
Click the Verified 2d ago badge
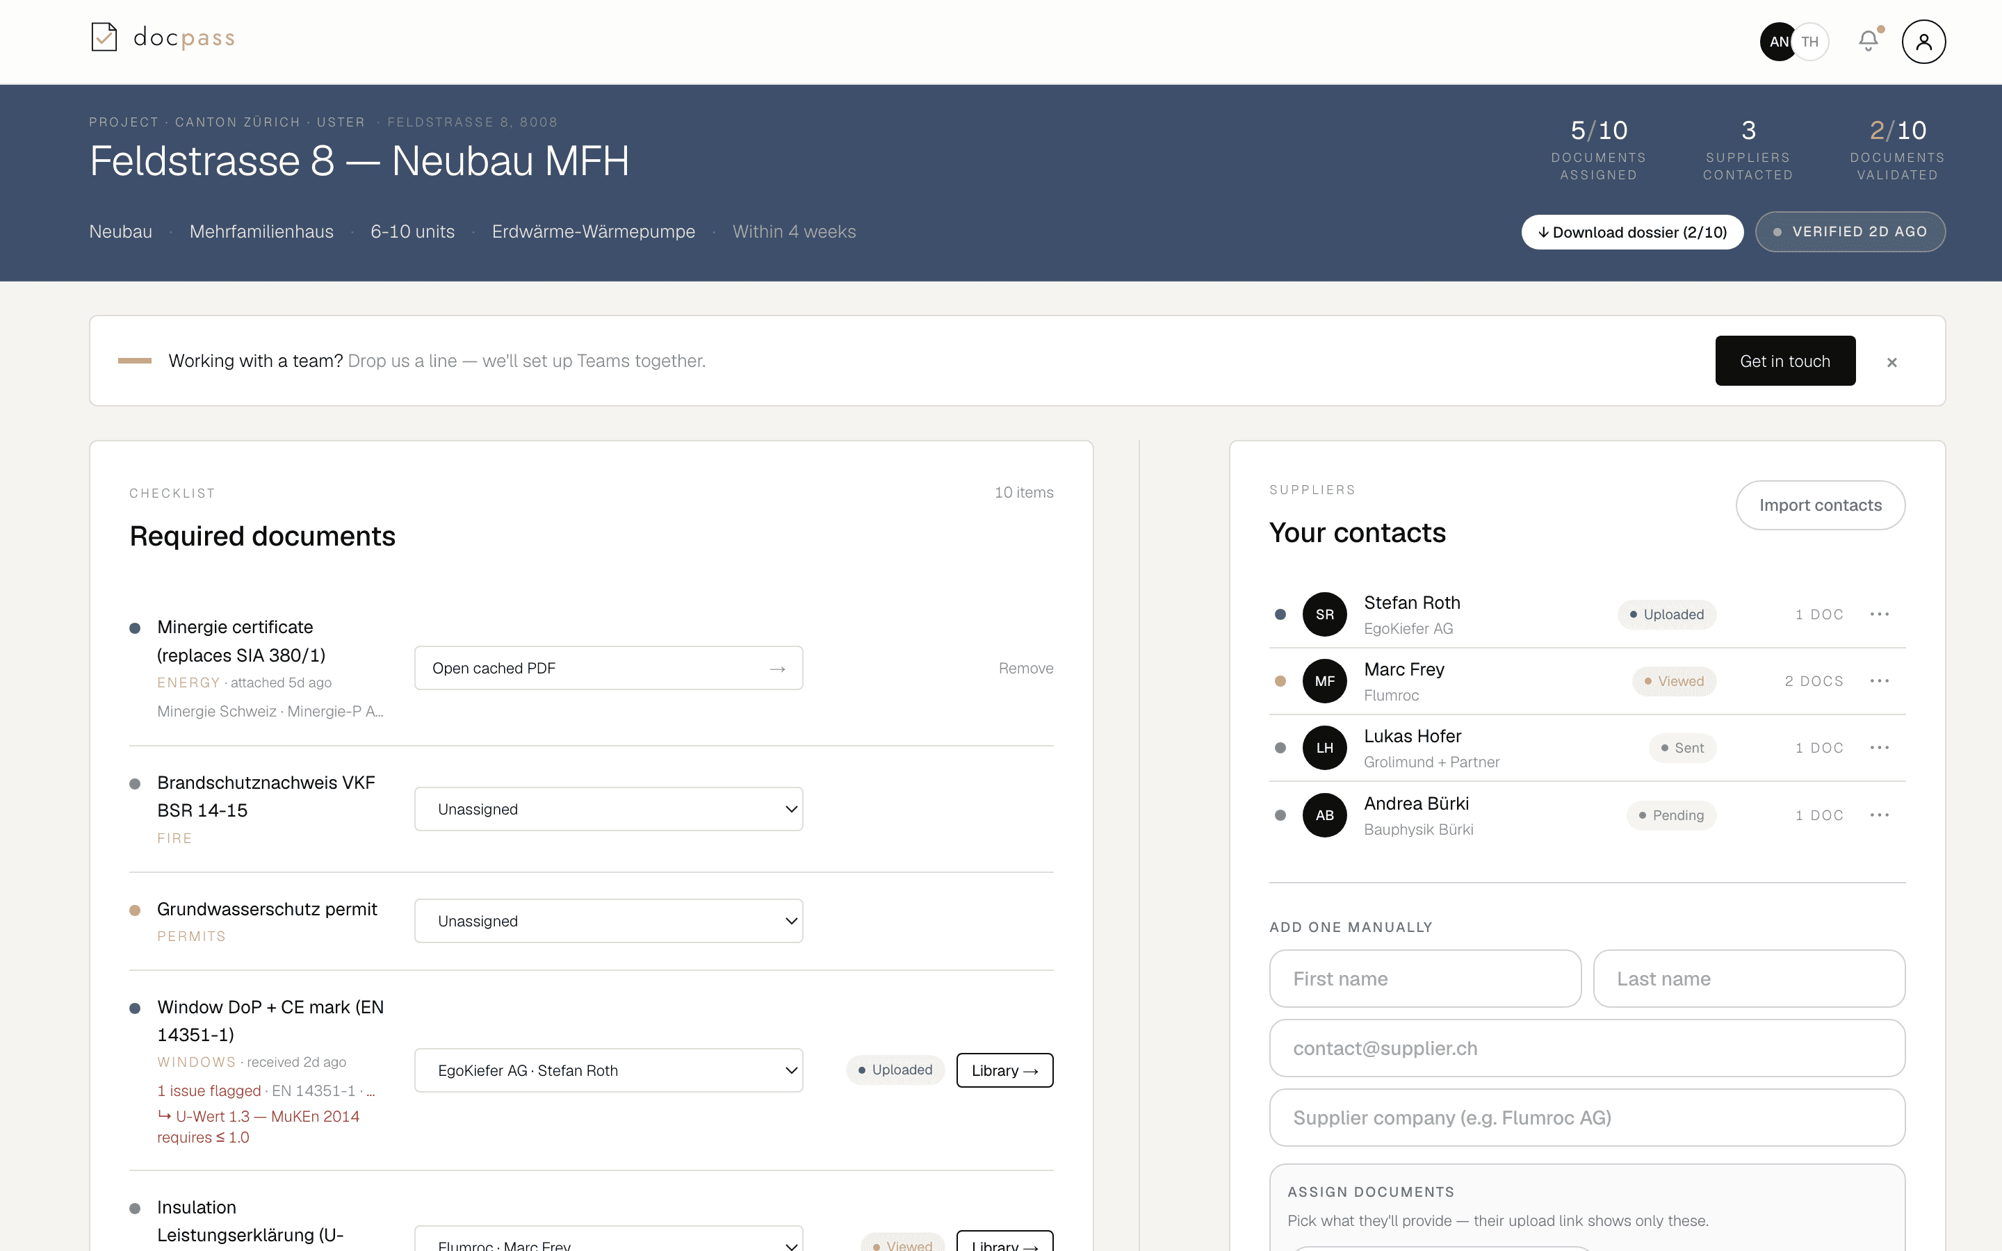(1850, 231)
